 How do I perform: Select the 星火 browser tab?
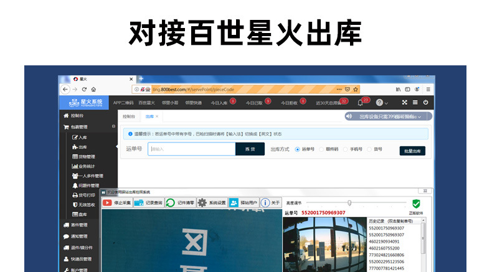[x=102, y=79]
